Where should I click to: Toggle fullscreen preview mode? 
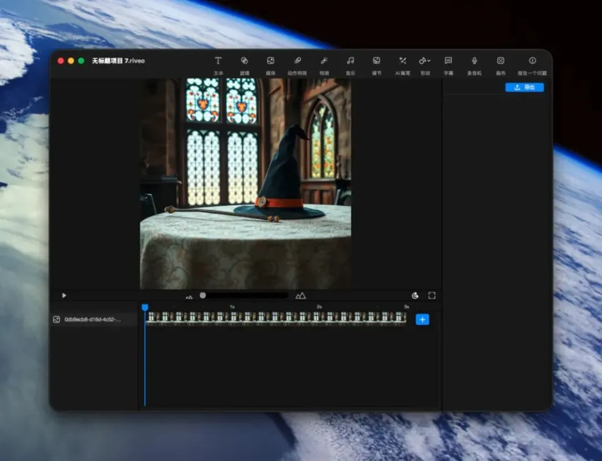coord(432,295)
